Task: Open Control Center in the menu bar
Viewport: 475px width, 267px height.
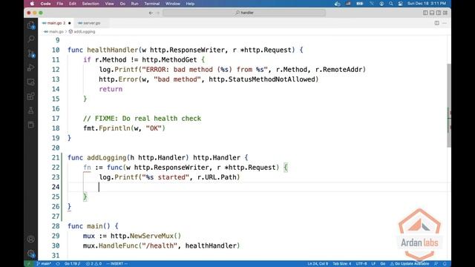Action: [x=401, y=4]
